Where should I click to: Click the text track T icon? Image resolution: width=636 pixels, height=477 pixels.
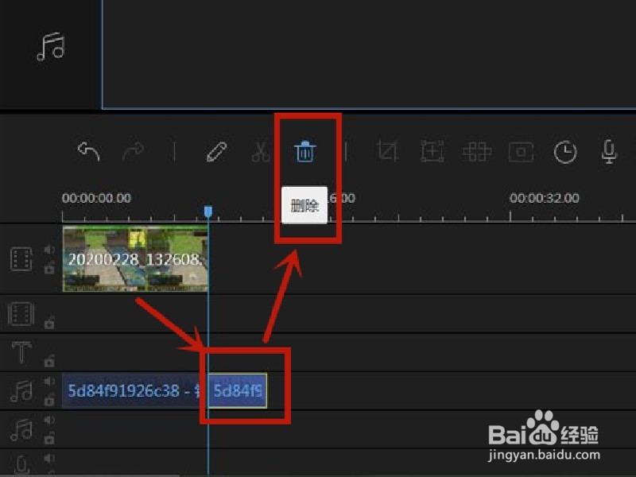click(21, 351)
